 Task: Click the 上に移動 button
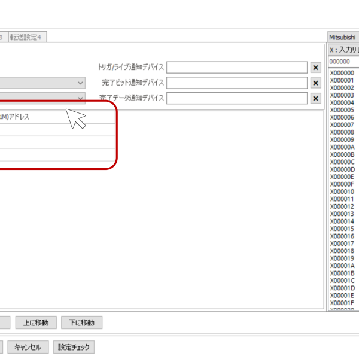[x=36, y=323]
